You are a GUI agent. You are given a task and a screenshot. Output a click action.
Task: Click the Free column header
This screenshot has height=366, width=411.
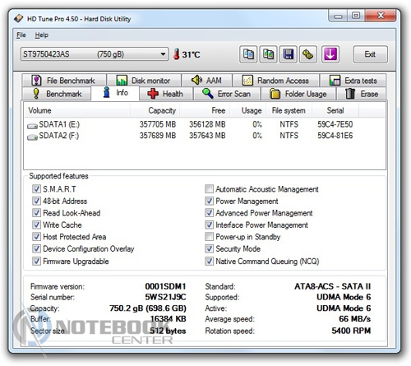pos(205,110)
